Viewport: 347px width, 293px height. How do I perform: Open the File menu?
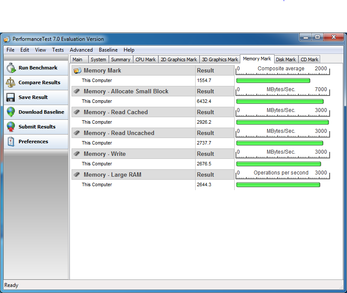pos(10,50)
